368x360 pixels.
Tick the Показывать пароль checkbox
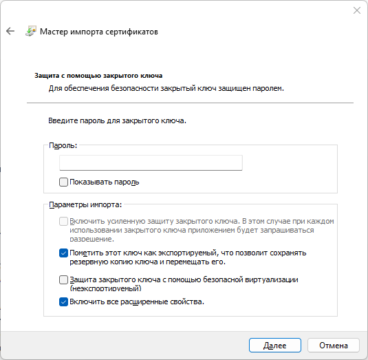[63, 182]
